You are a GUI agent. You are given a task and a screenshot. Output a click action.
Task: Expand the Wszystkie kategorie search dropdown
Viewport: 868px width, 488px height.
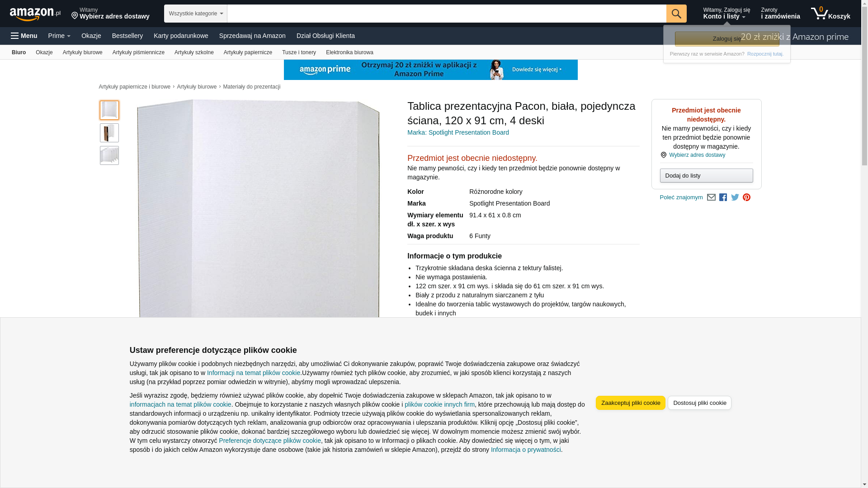pos(196,14)
